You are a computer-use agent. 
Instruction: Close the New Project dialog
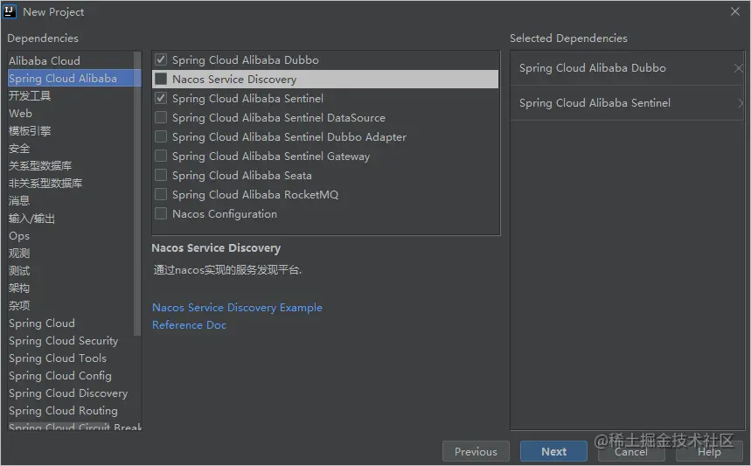coord(735,11)
